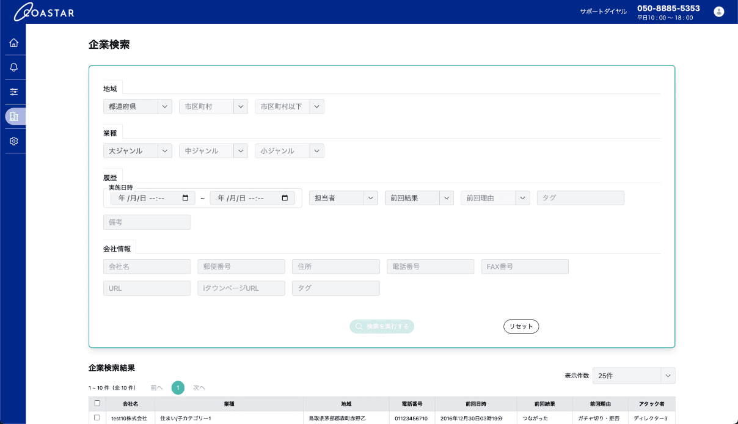
Task: Click the user account avatar icon
Action: (718, 12)
